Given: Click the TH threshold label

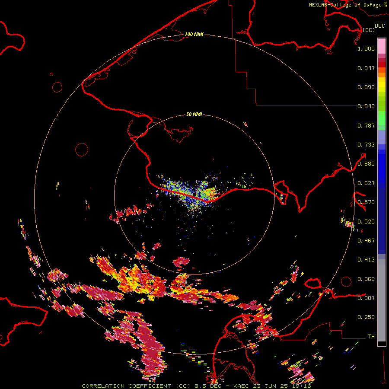Looking at the screenshot, I should 371,336.
